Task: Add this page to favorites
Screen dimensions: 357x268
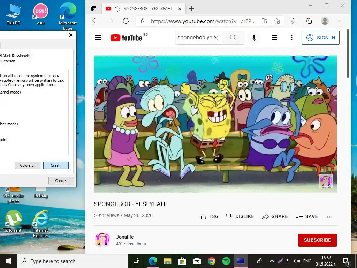Action: tap(277, 21)
